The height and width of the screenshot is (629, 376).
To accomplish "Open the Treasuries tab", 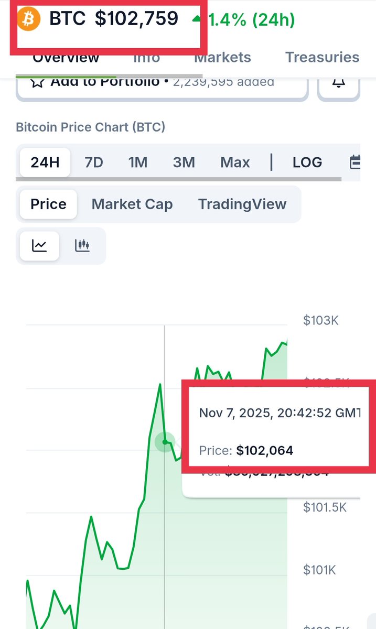I will (322, 57).
